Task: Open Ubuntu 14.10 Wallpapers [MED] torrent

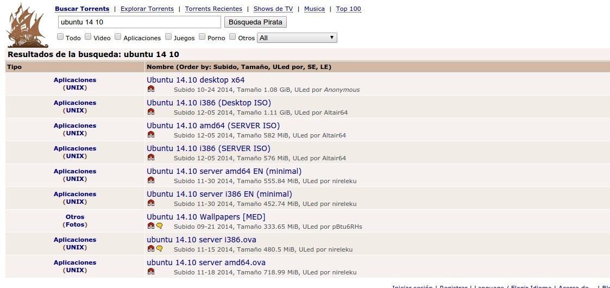Action: pos(206,217)
